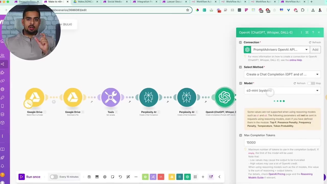Select the OpenAI ChatGPT module on canvas
This screenshot has height=184, width=327.
click(225, 97)
